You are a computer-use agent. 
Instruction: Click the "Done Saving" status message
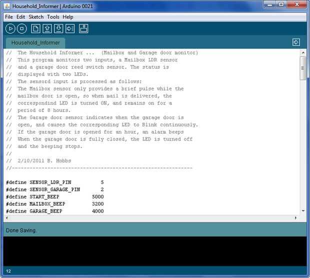tap(21, 230)
